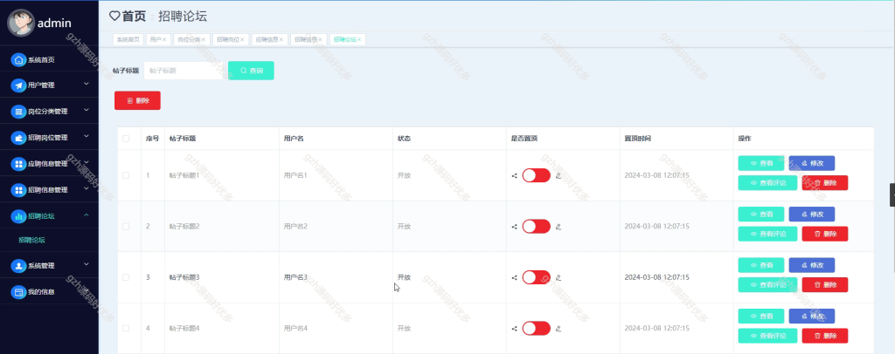Click share icon in 帖子标题4 row

[x=514, y=329]
